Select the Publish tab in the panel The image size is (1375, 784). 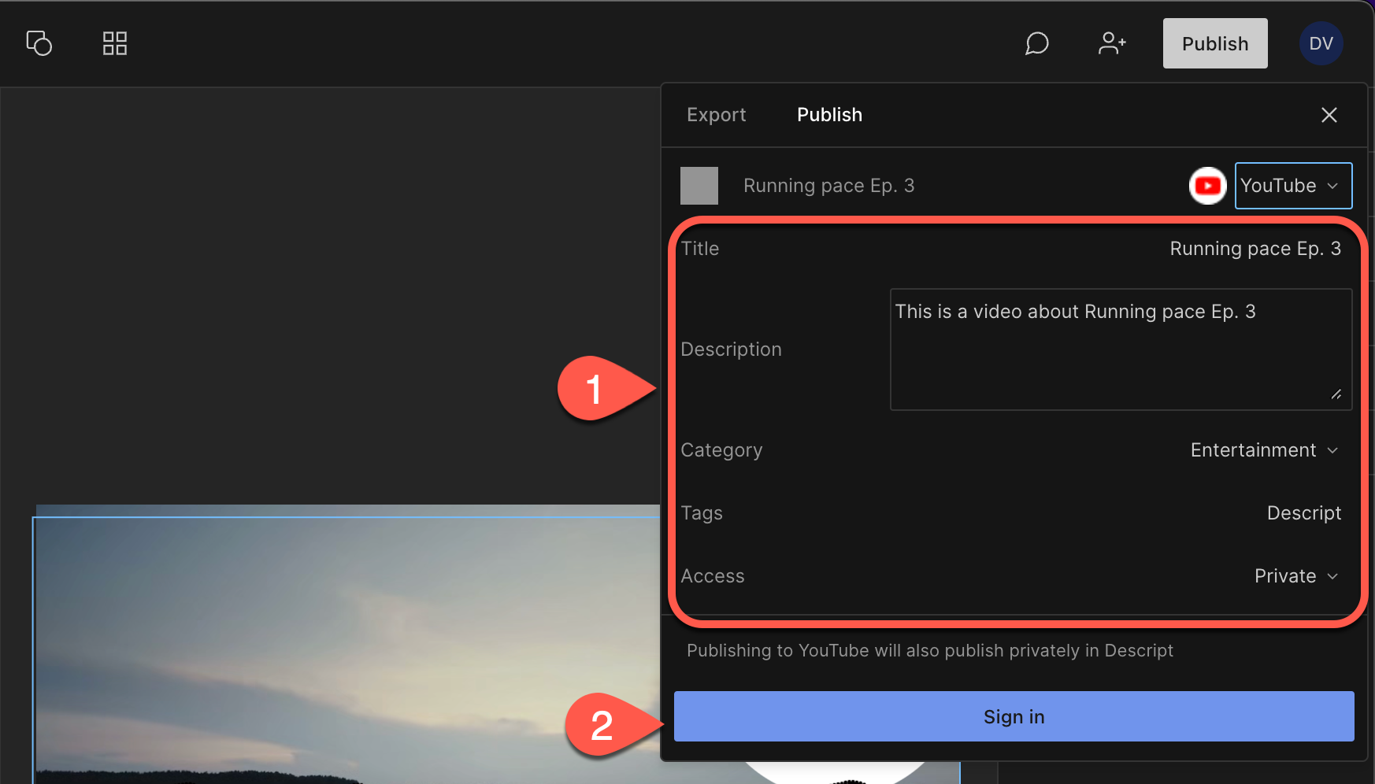pyautogui.click(x=829, y=115)
